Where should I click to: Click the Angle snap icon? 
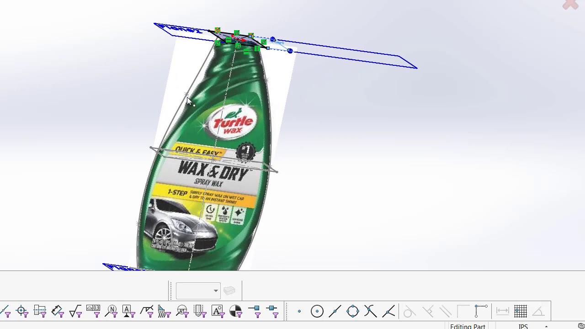[538, 312]
